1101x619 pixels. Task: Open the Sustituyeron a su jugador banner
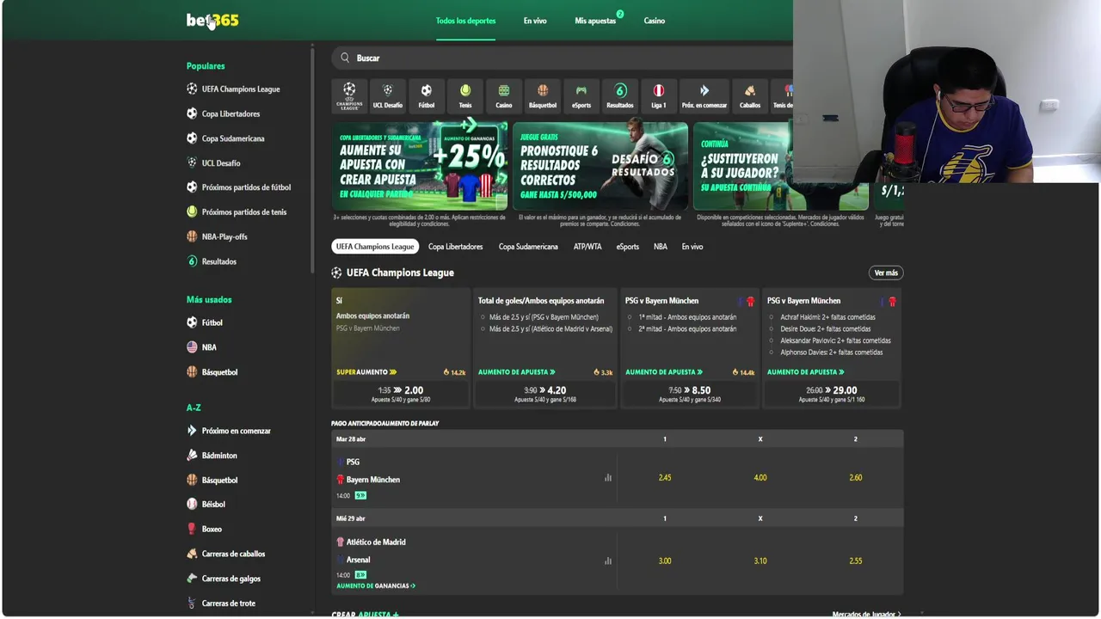(x=781, y=166)
